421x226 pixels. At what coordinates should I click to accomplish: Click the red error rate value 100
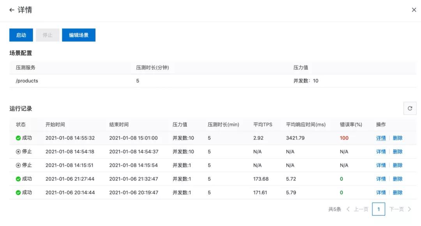[x=344, y=138]
